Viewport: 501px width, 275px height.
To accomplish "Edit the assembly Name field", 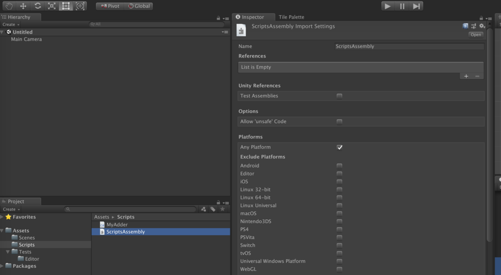I will 409,46.
